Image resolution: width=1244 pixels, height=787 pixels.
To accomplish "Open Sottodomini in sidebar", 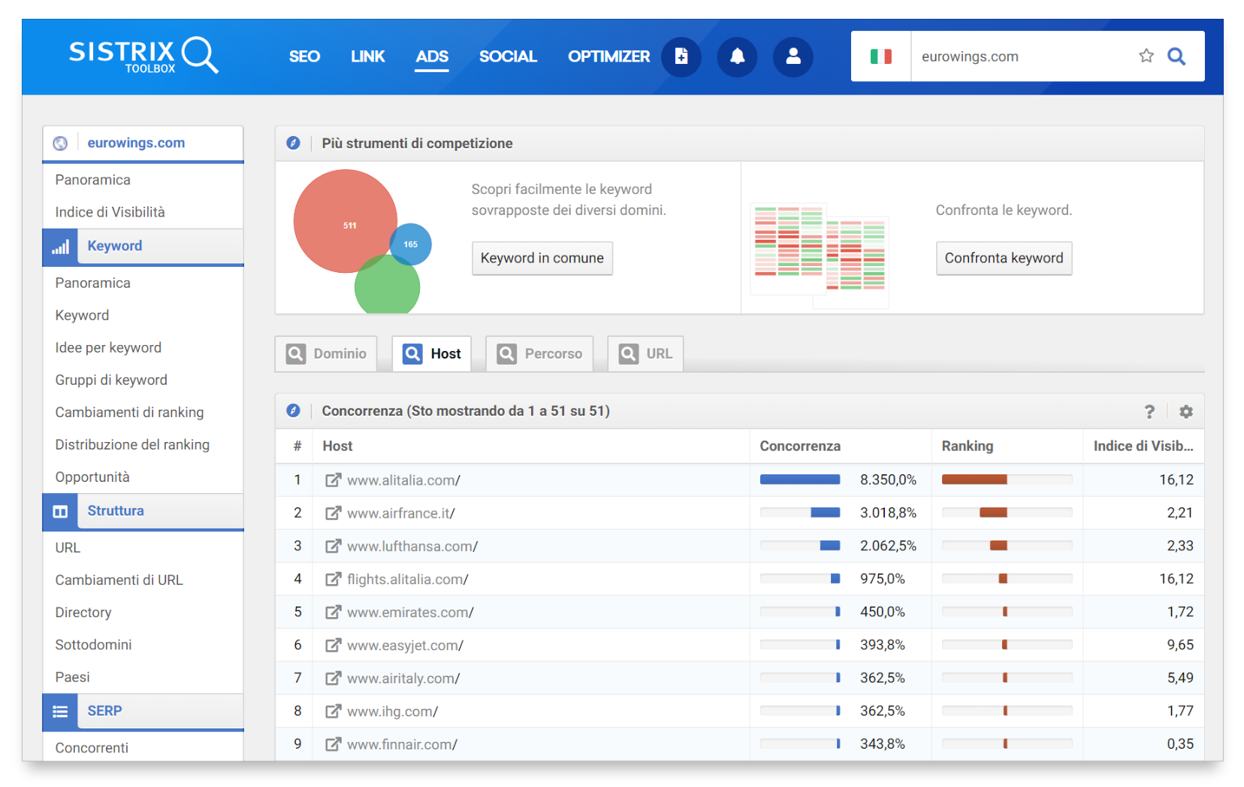I will (93, 644).
